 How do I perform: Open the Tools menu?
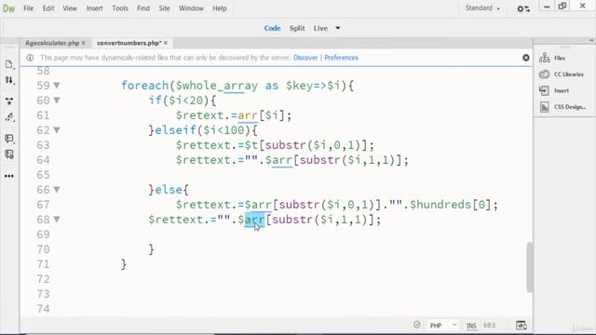[x=120, y=8]
